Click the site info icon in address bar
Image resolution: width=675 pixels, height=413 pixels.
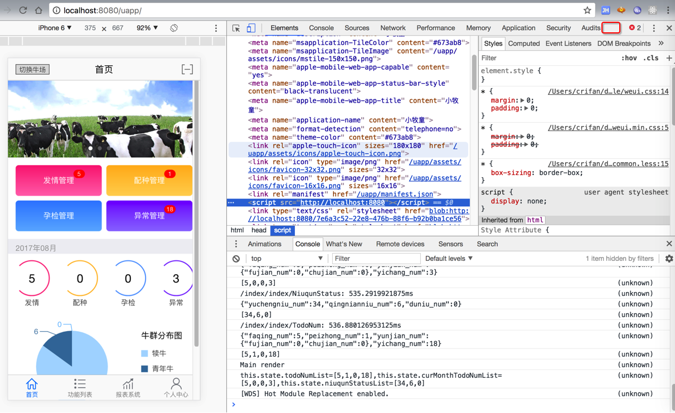[x=56, y=10]
